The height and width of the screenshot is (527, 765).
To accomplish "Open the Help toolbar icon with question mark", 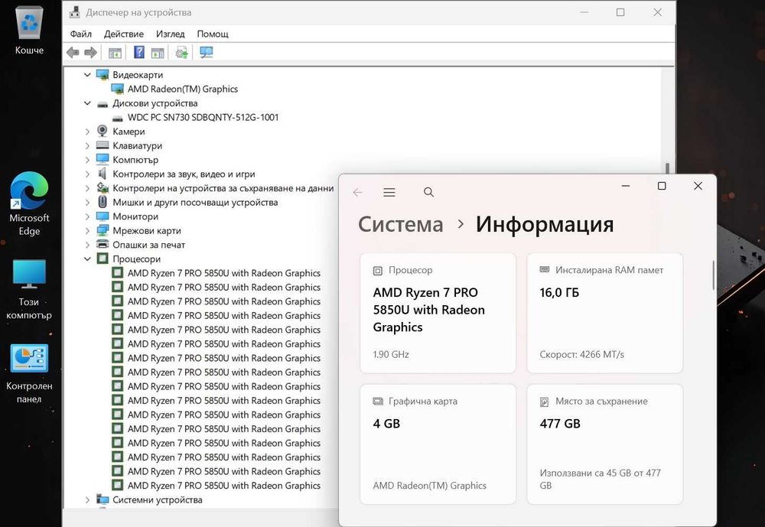I will (139, 52).
